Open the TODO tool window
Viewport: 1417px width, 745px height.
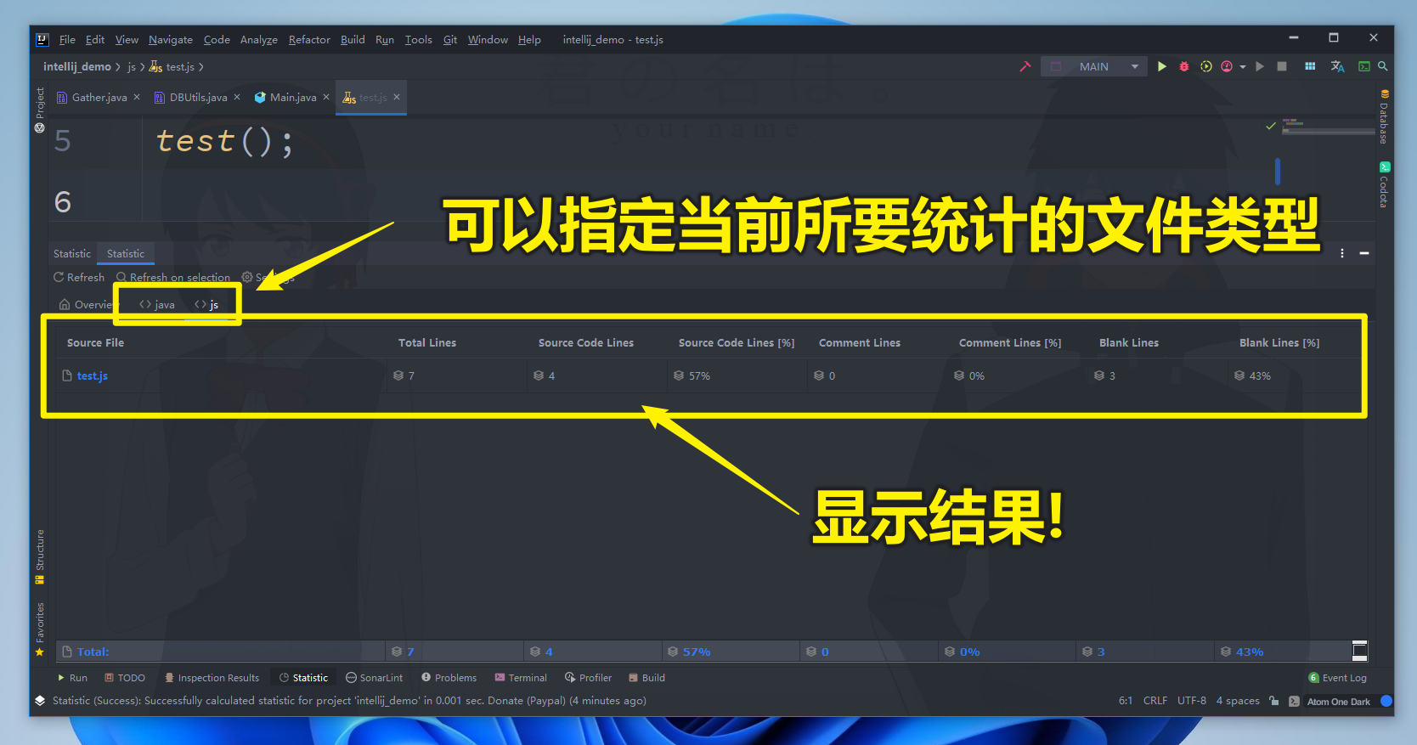125,678
